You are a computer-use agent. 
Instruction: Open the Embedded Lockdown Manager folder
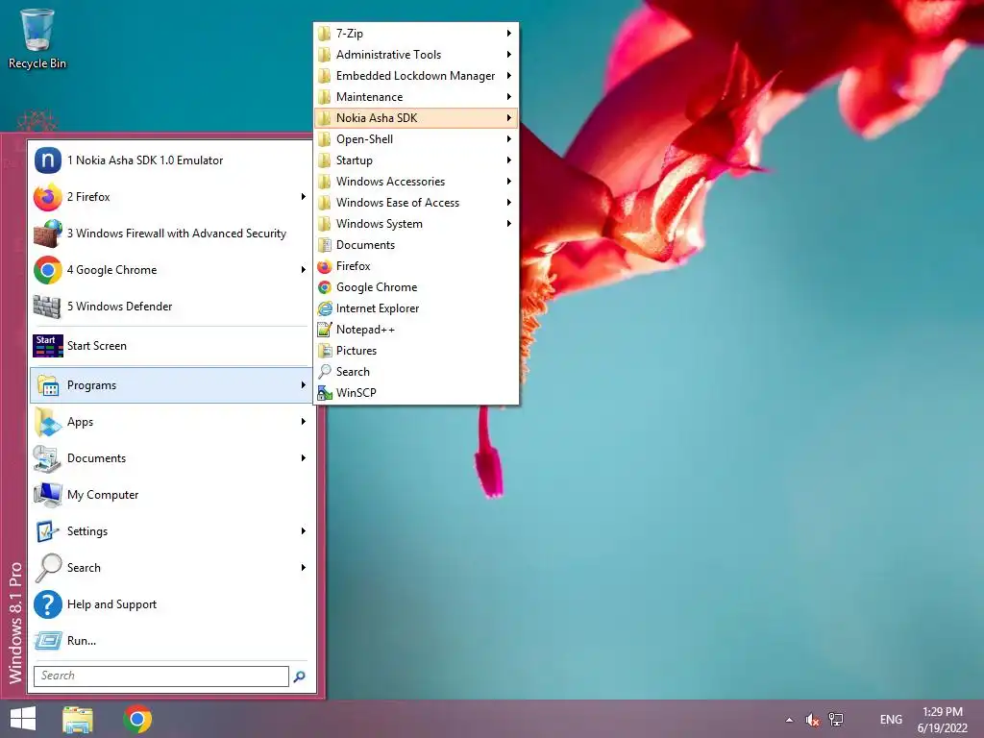tap(416, 76)
